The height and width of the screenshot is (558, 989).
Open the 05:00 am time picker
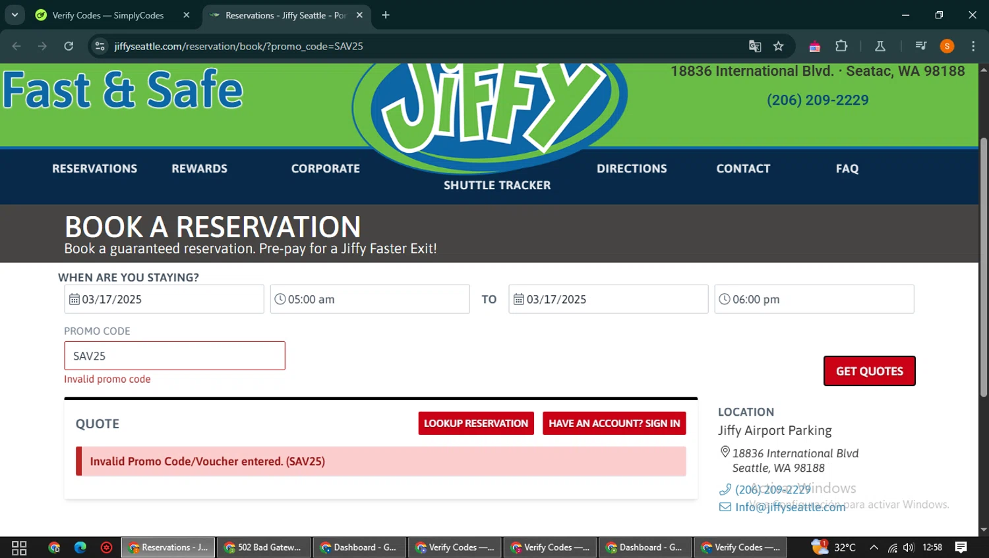[370, 299]
